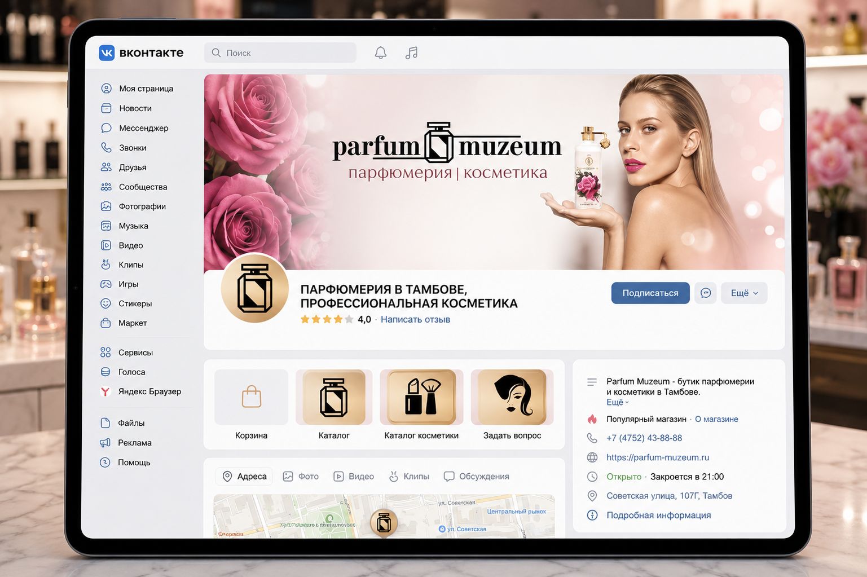Switch to the Клипы tab in community
Screen dimensions: 867x577
click(x=409, y=477)
